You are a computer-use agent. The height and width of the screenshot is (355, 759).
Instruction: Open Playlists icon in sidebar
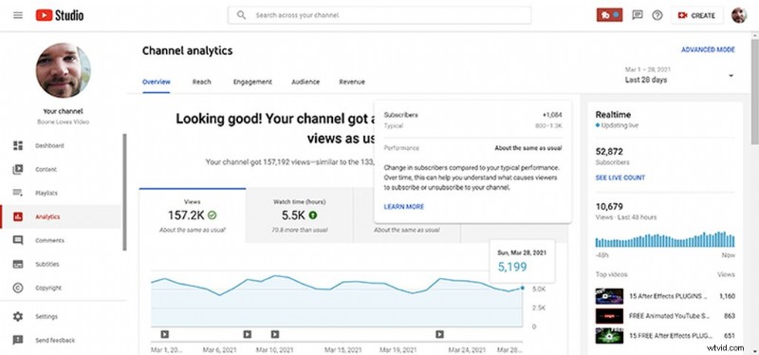click(18, 193)
